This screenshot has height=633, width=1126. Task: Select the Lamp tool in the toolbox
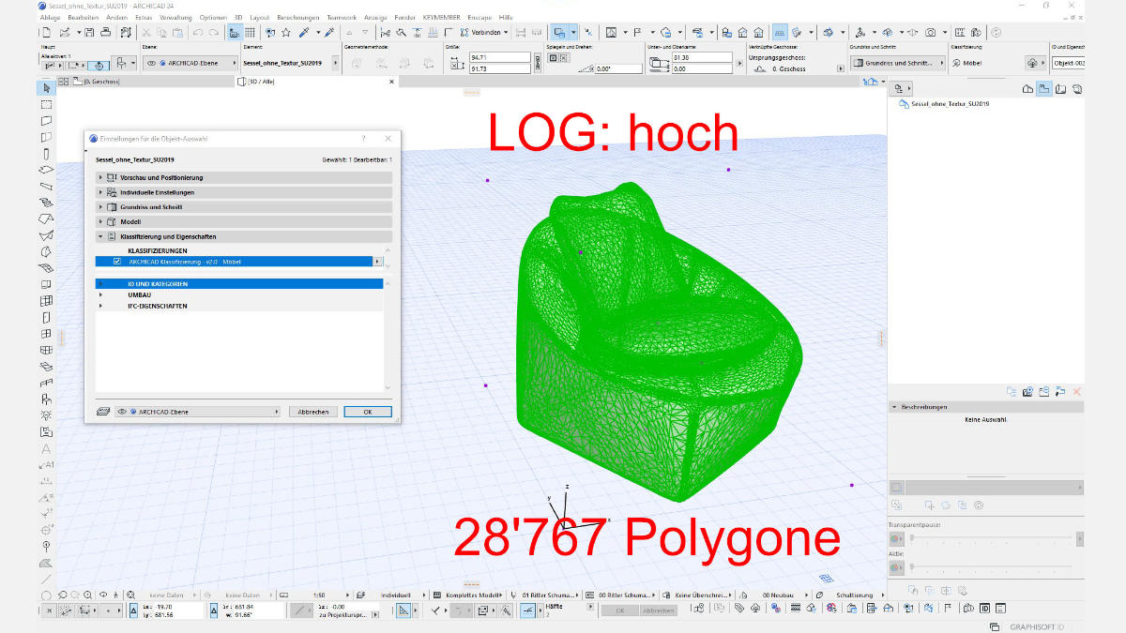[x=46, y=415]
